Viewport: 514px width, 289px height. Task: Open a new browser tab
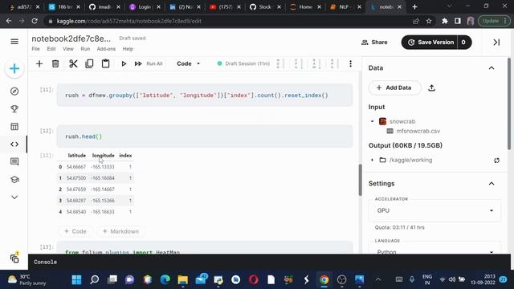(x=414, y=7)
